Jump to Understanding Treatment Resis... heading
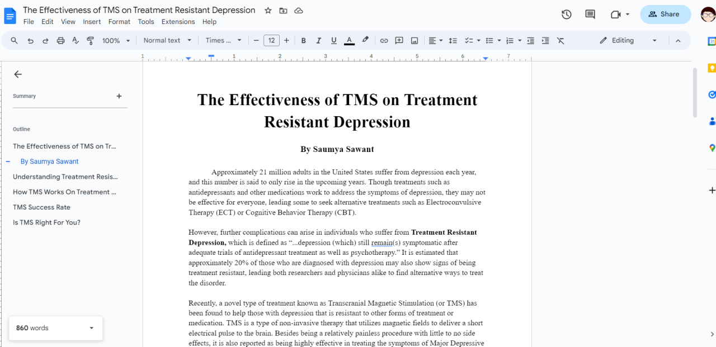The image size is (716, 347). coord(65,177)
